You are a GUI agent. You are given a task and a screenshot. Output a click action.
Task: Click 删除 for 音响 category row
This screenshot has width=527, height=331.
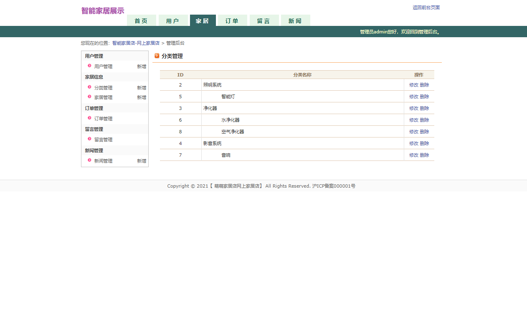424,155
